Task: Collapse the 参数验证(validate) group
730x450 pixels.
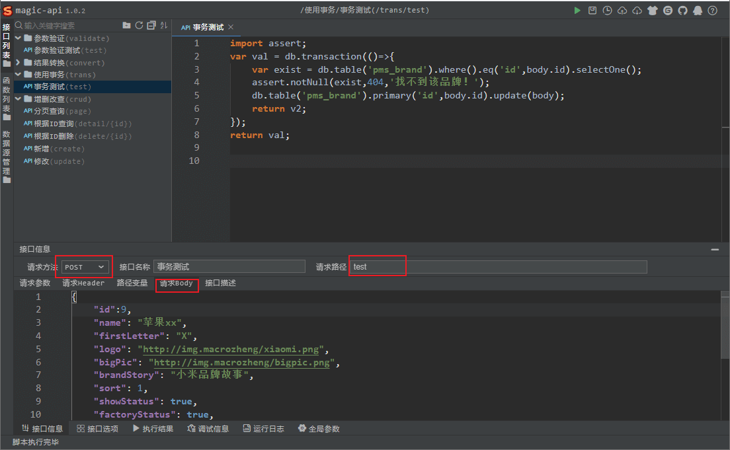Action: [18, 38]
